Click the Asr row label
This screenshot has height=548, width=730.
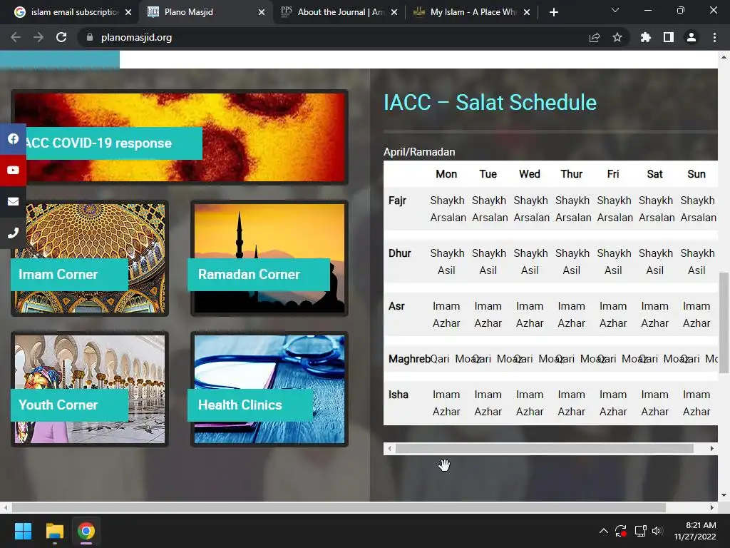pyautogui.click(x=396, y=306)
